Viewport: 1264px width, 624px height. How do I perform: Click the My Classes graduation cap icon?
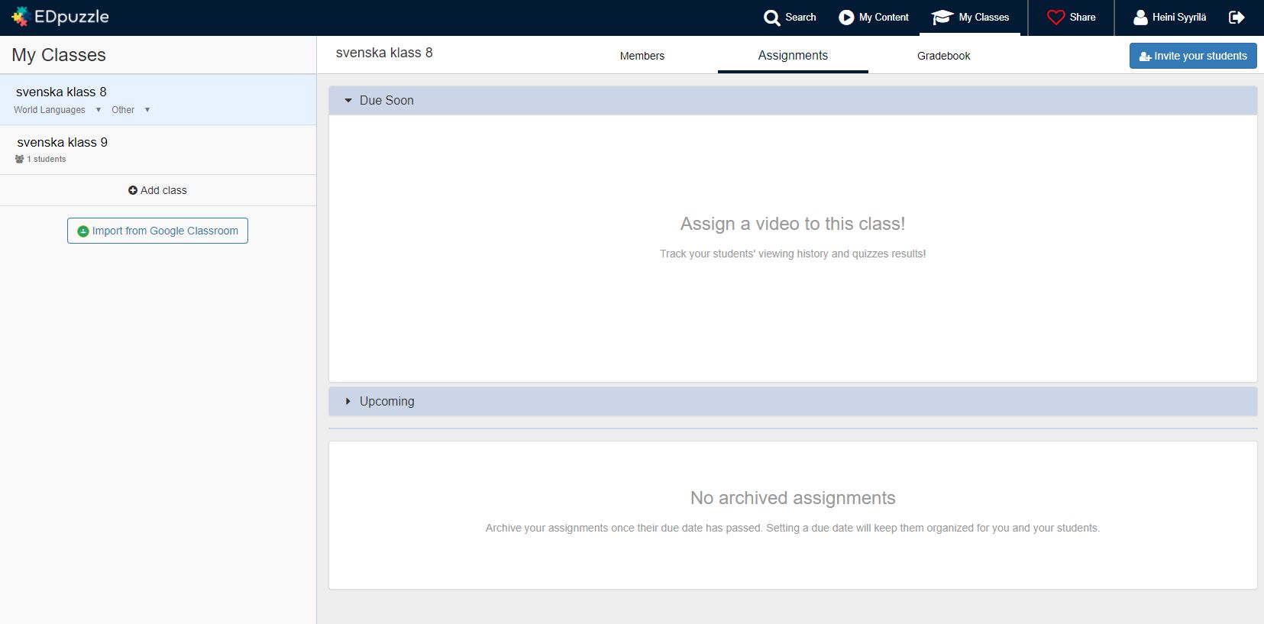click(x=942, y=18)
